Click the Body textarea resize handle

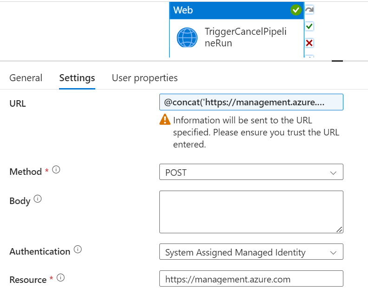[339, 230]
